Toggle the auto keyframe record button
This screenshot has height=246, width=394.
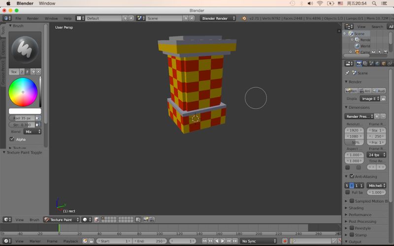(x=285, y=241)
